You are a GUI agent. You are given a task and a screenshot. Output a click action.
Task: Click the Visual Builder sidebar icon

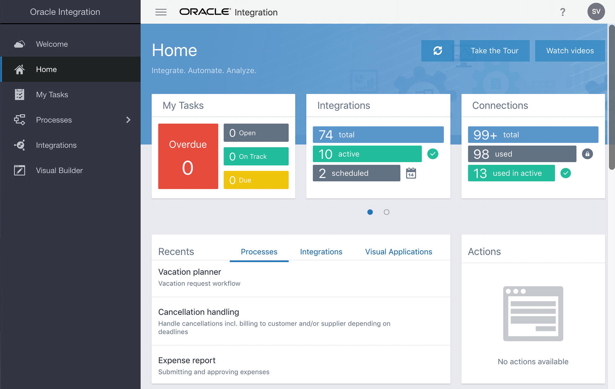point(20,170)
